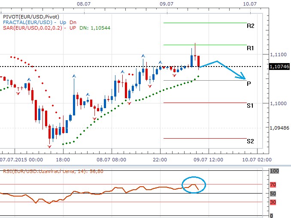291x218 pixels.
Task: Click the PIVOT(EUR/USD,Pivot) indicator label
Action: coord(31,17)
